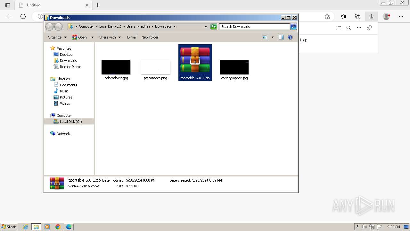Open Windows Media Player taskbar icon

coord(47,227)
